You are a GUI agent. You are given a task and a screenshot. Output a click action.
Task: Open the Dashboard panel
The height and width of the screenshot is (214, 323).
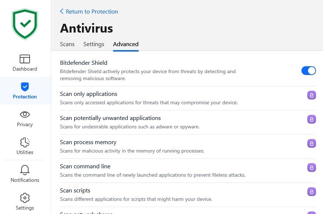25,62
